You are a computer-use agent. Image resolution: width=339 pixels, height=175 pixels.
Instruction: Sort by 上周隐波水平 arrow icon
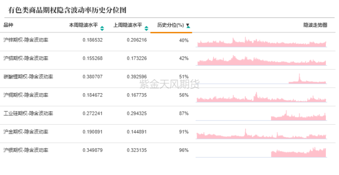146,28
